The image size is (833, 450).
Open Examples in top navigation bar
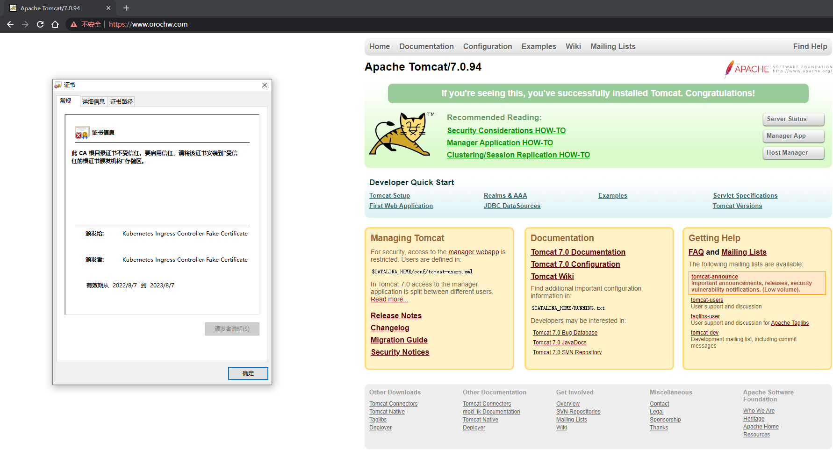click(539, 46)
